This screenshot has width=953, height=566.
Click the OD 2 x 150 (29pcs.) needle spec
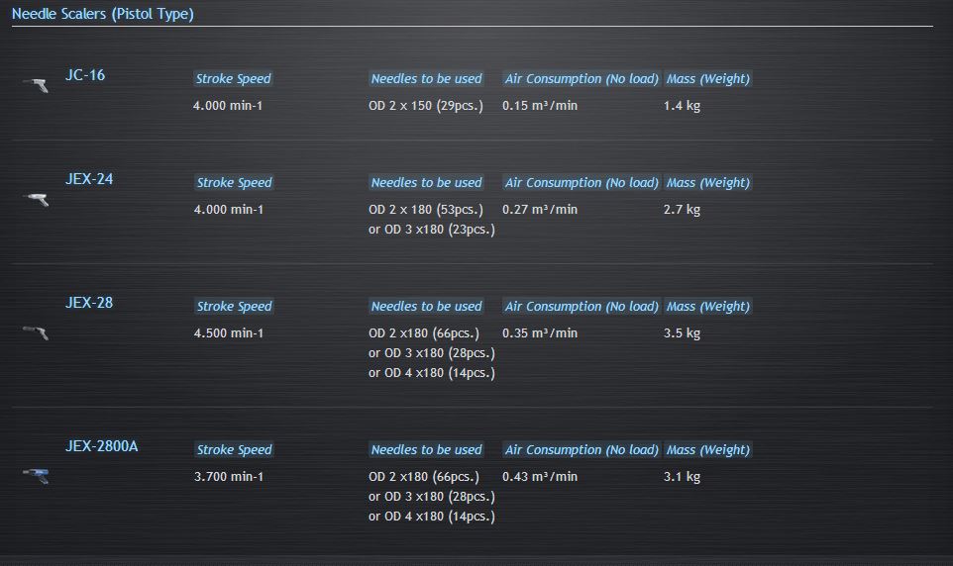point(426,106)
